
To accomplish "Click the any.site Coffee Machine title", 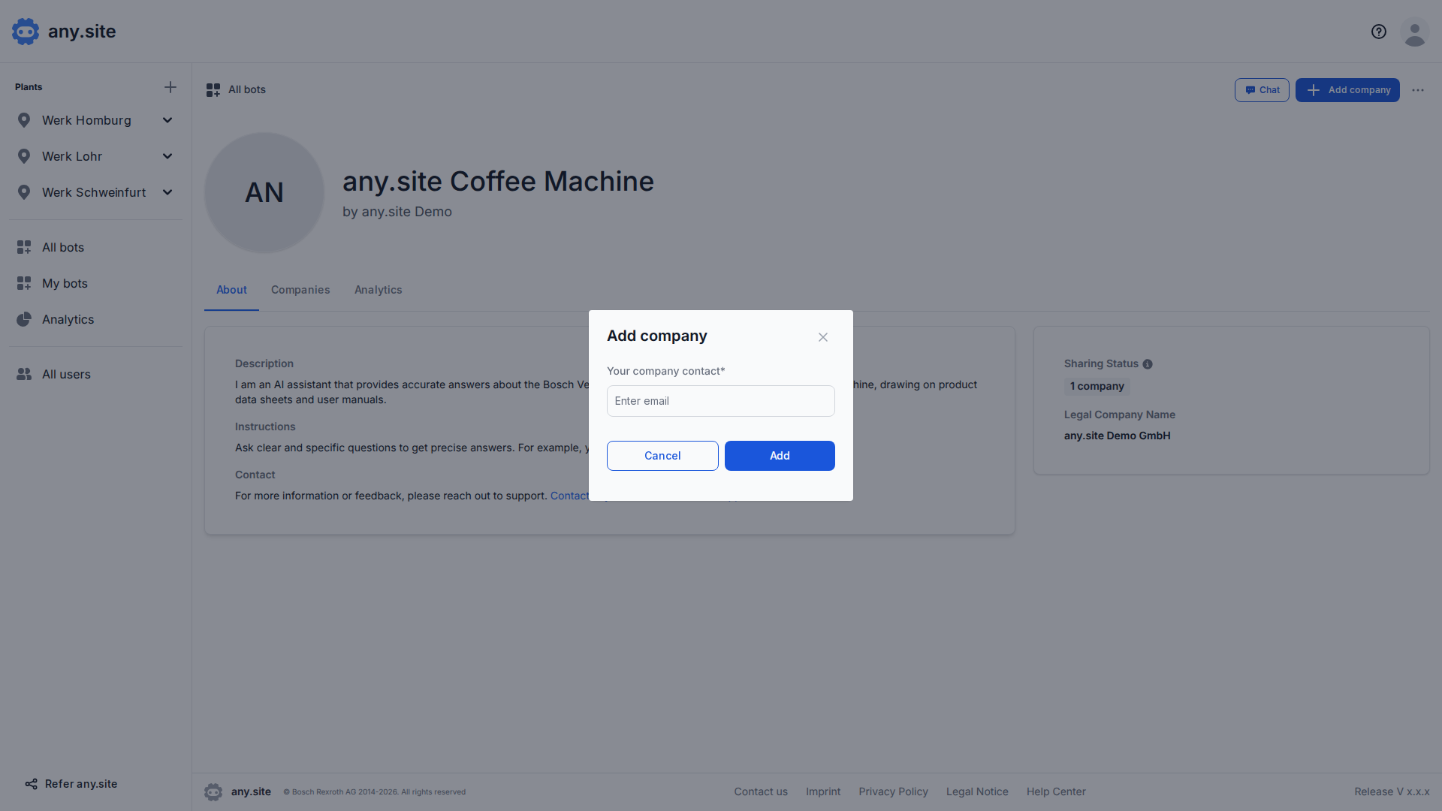I will (x=498, y=181).
